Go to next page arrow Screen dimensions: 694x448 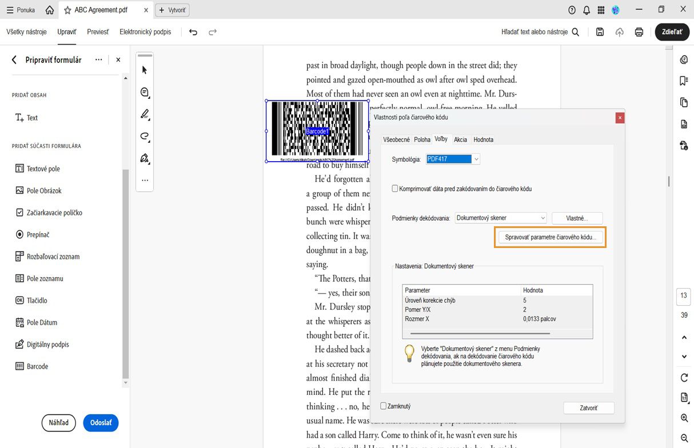tap(684, 357)
